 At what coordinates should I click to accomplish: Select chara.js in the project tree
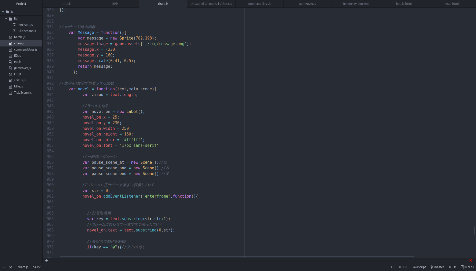click(x=19, y=43)
